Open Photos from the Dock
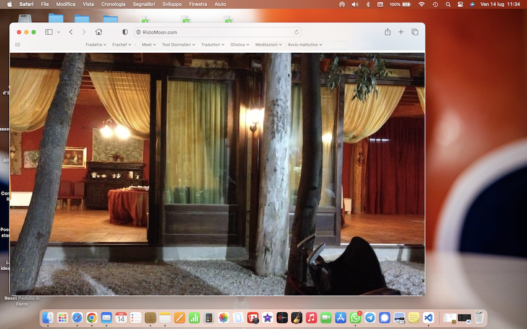This screenshot has height=329, width=527. coord(223,318)
